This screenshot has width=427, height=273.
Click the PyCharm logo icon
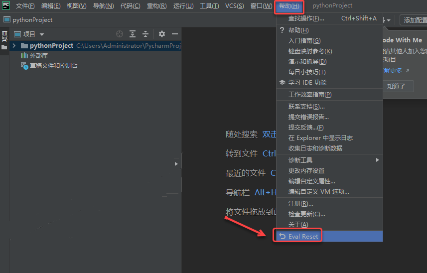[6, 5]
